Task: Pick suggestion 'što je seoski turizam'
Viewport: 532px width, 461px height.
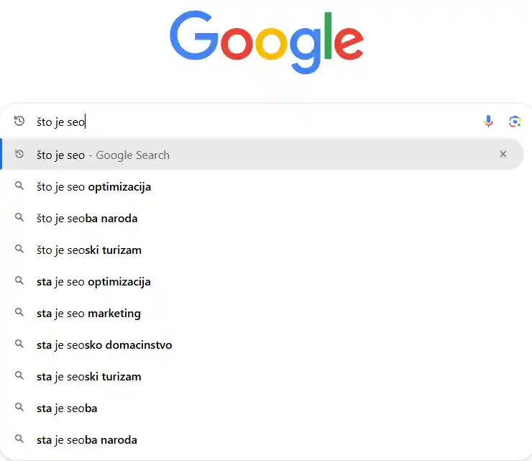Action: coord(89,250)
